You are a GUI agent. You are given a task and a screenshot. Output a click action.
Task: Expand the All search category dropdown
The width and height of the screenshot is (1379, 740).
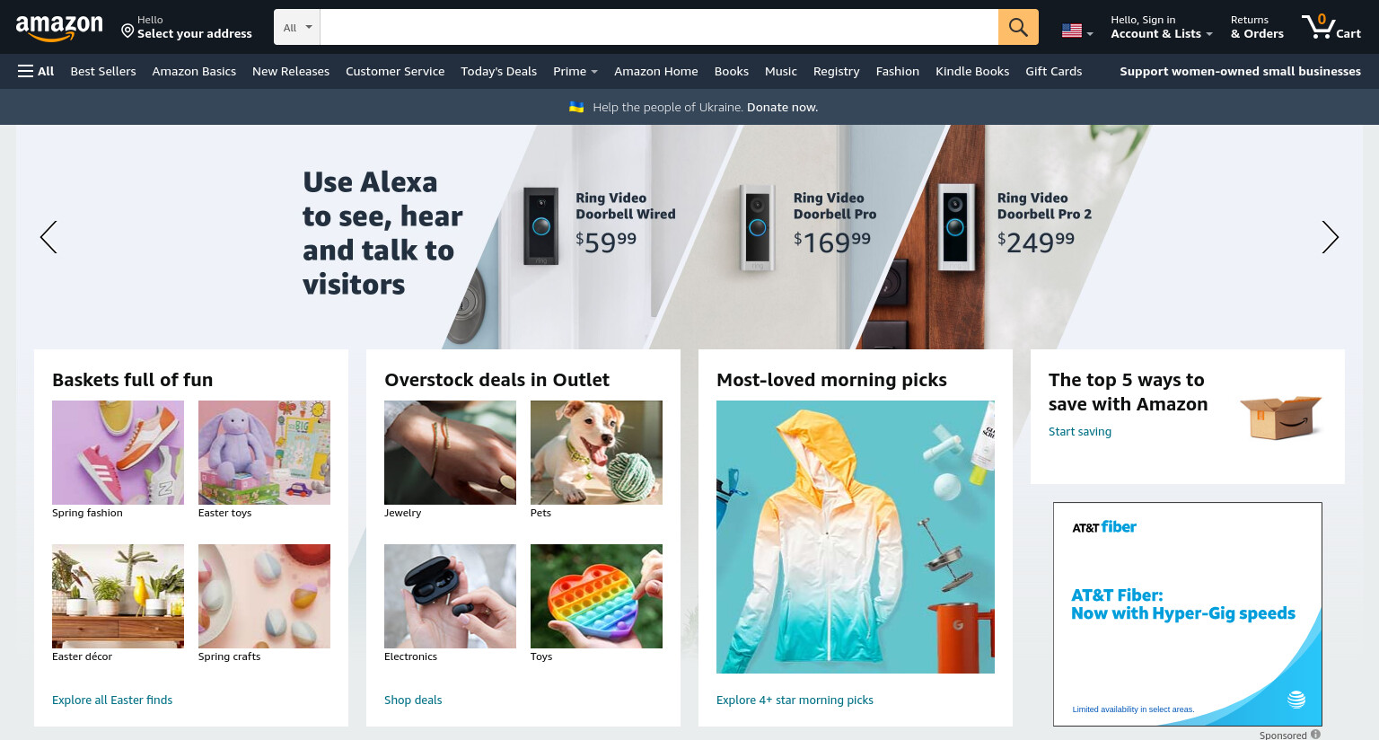[297, 27]
